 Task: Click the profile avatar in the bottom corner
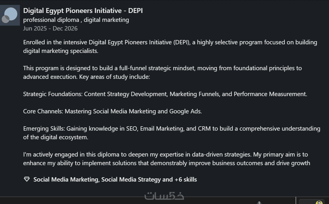point(319,202)
